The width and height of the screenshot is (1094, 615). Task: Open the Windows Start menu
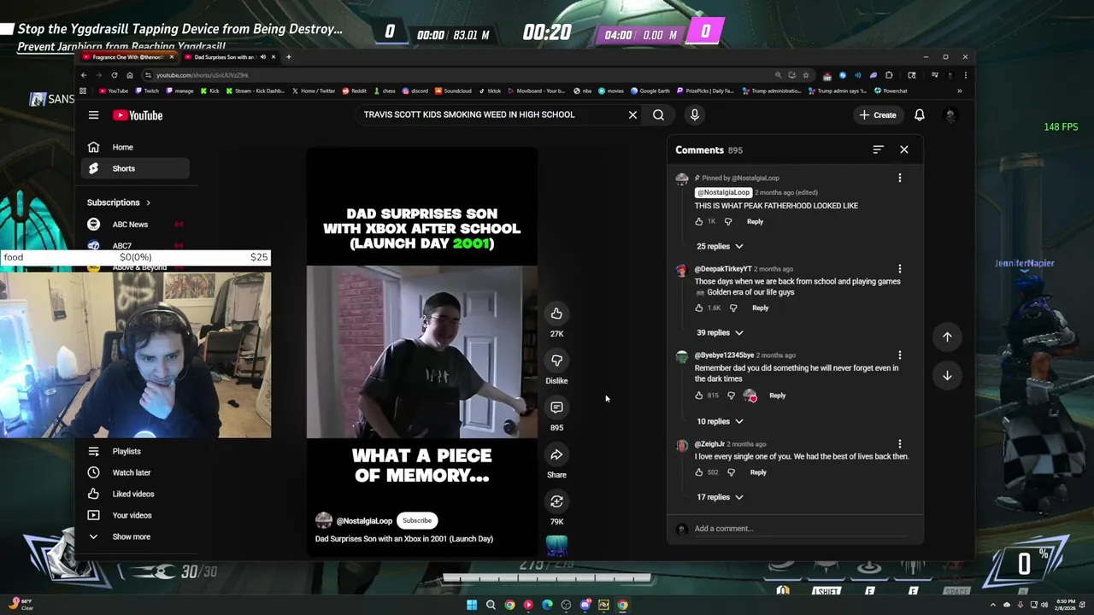coord(471,605)
